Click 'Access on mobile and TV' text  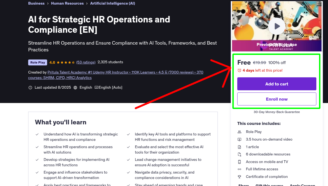pos(267,162)
